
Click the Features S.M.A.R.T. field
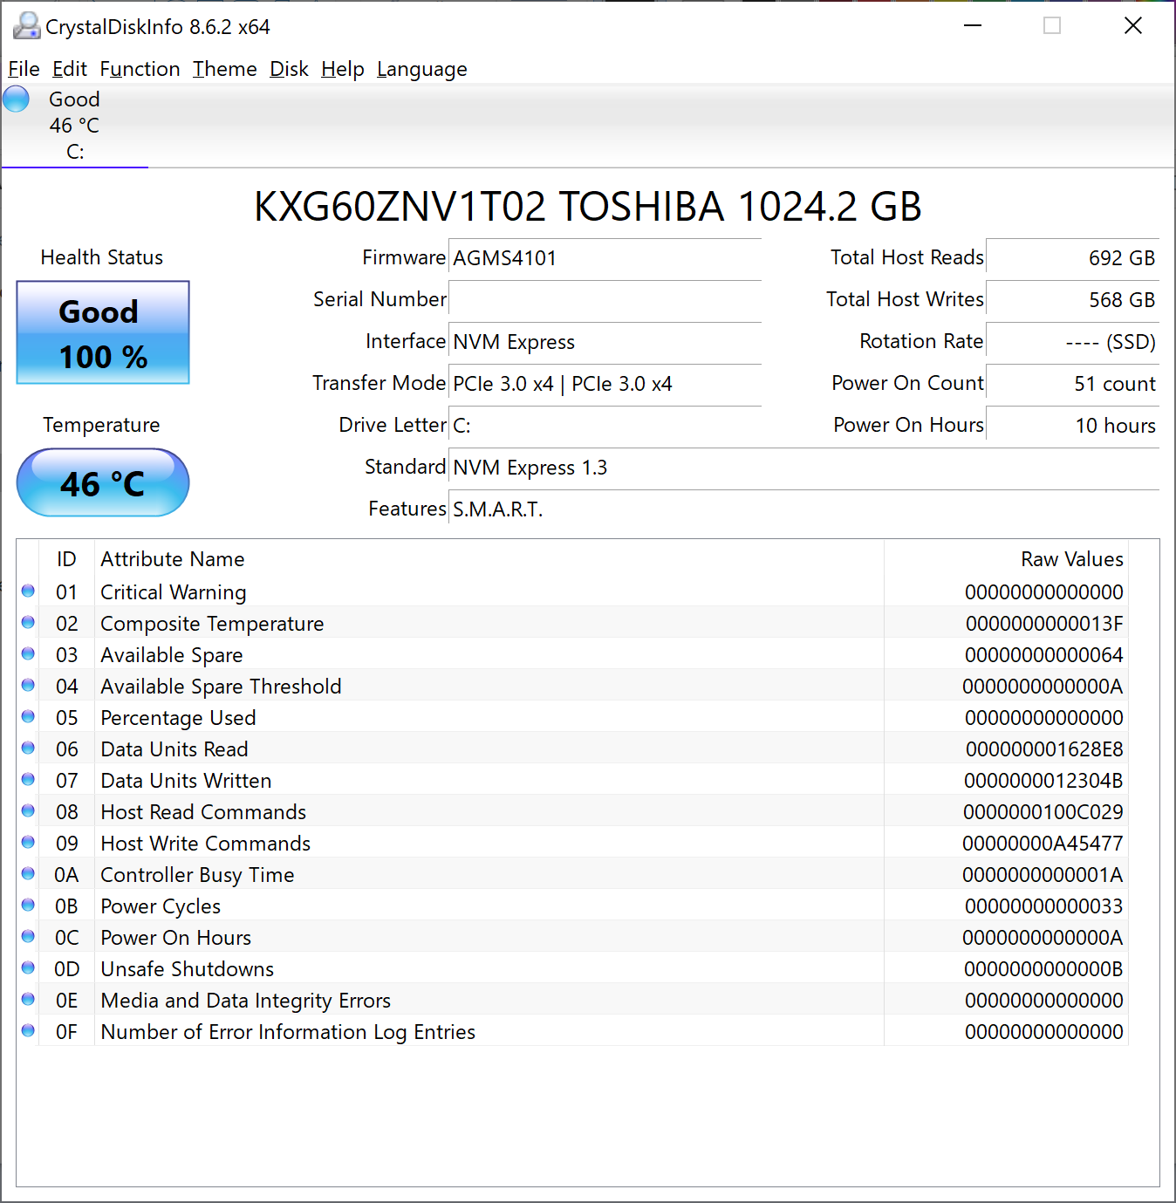point(804,509)
